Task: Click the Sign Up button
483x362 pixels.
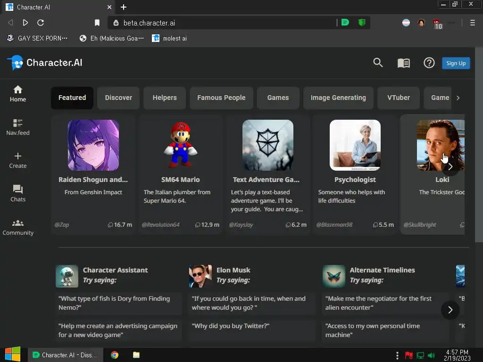Action: [x=456, y=63]
